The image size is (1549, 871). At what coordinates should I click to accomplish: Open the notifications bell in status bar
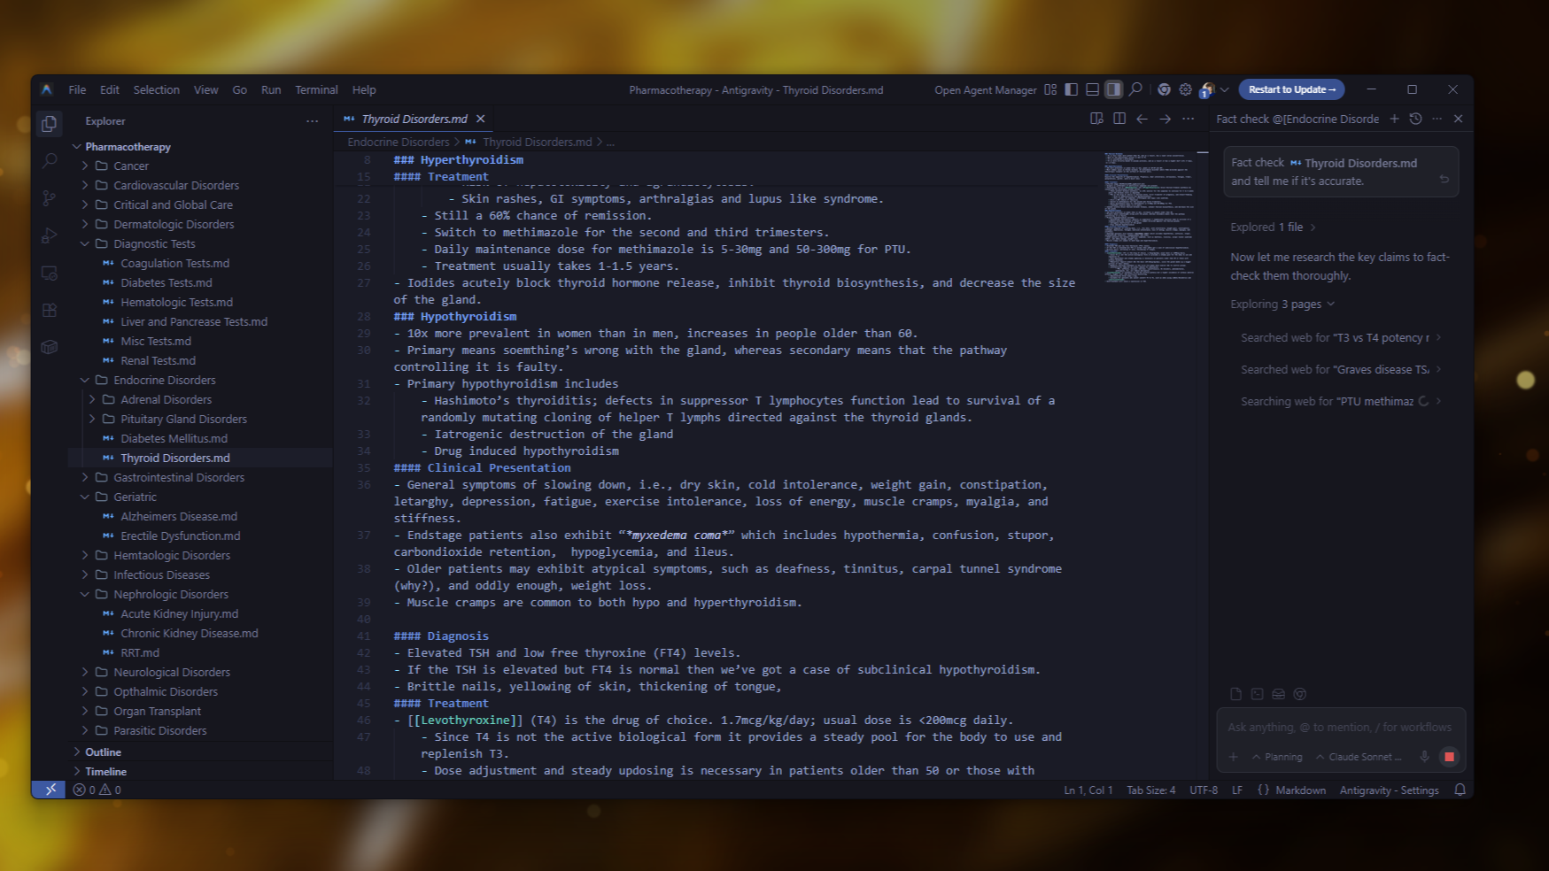[x=1460, y=790]
